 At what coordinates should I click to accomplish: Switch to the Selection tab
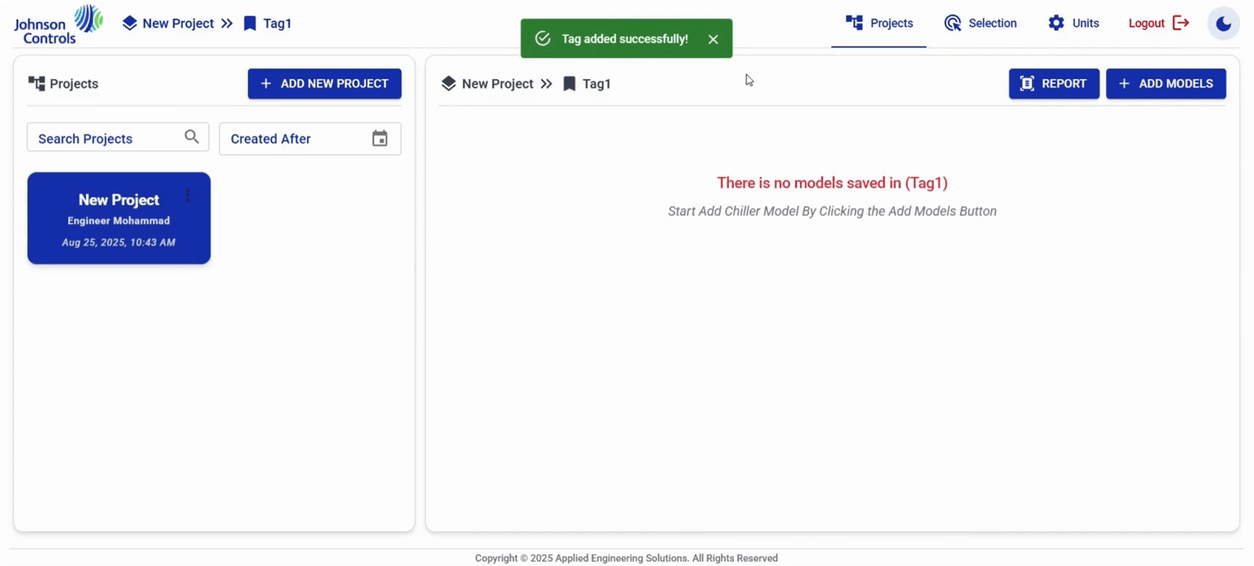coord(980,23)
